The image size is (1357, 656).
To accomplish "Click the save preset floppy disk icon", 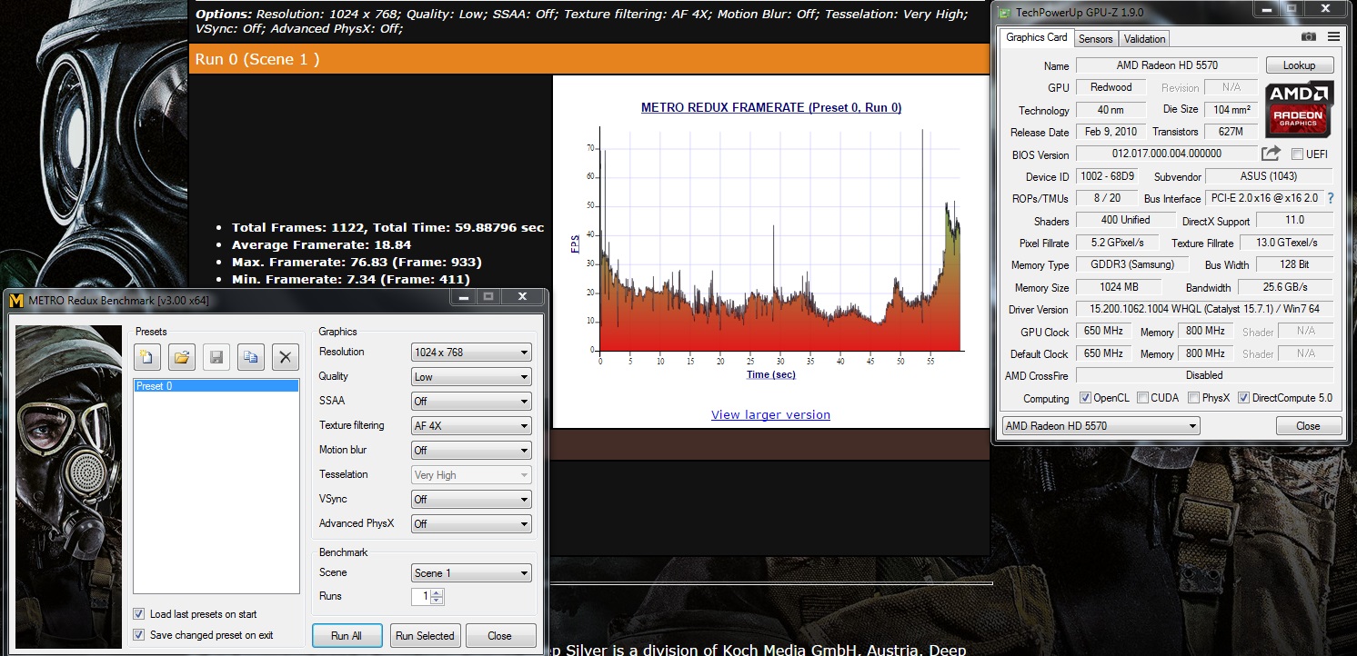I will pos(216,357).
